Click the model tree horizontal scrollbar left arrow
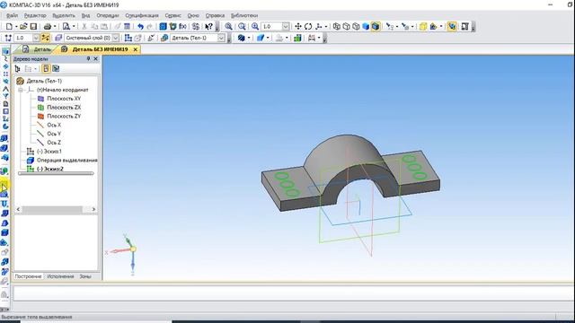575x323 pixels. coord(18,209)
